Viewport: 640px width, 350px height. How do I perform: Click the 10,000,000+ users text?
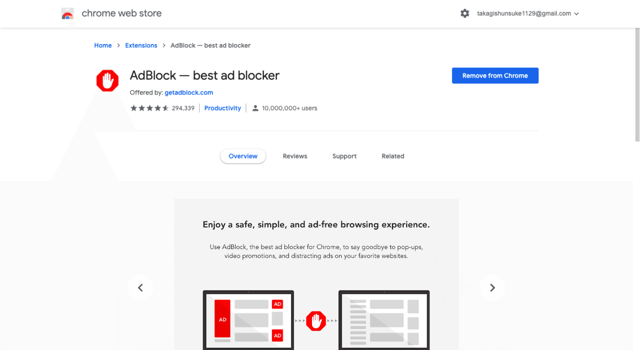289,108
